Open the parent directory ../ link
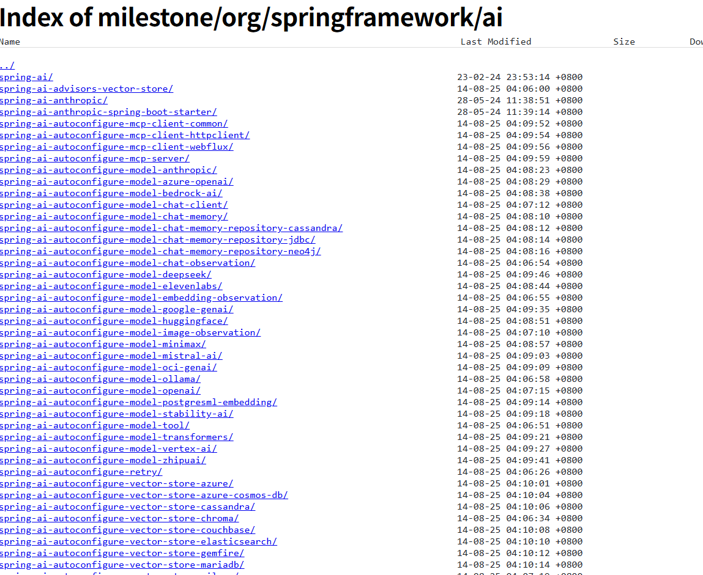The width and height of the screenshot is (703, 575). [7, 65]
